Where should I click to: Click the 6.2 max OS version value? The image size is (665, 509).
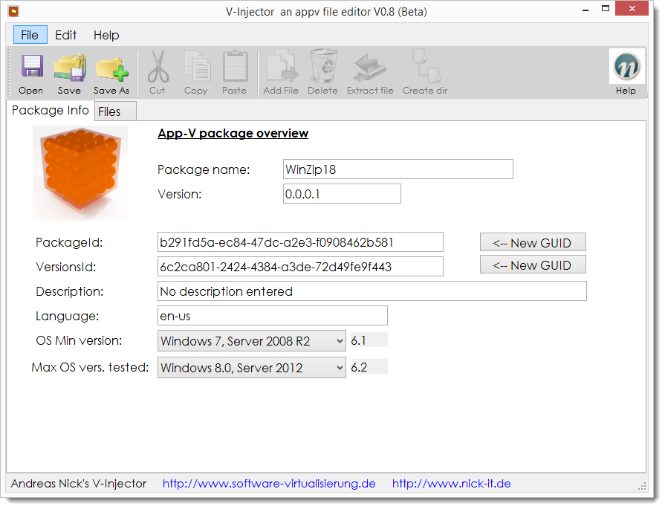pyautogui.click(x=369, y=367)
